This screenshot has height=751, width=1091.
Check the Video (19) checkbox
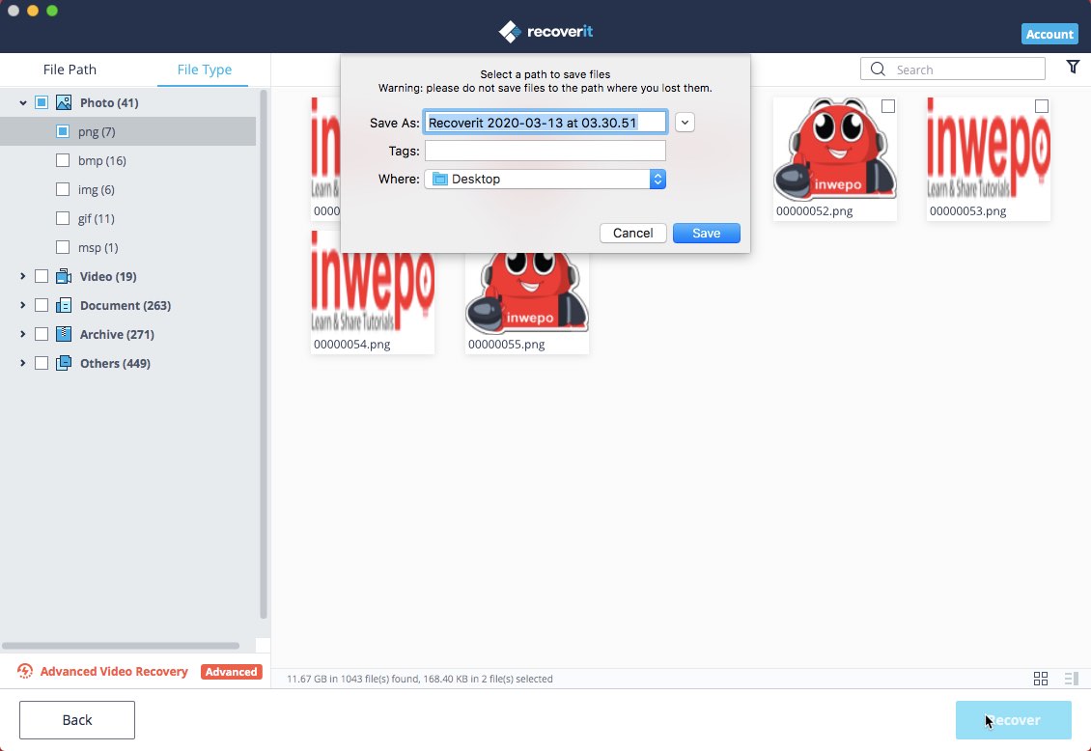point(42,277)
